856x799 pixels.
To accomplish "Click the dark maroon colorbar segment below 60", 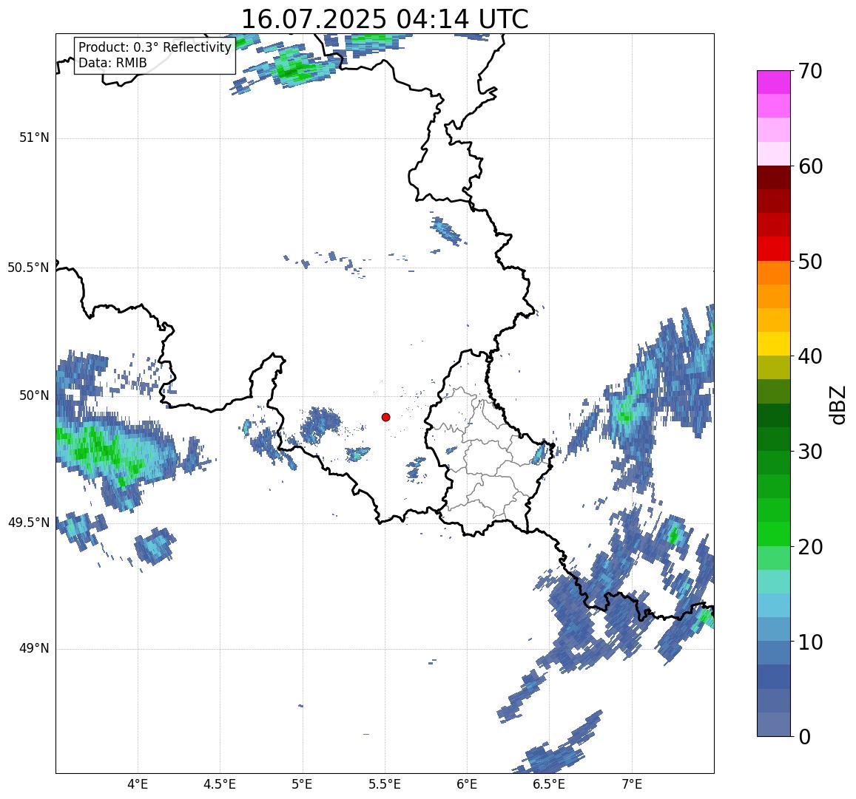I will [x=774, y=177].
